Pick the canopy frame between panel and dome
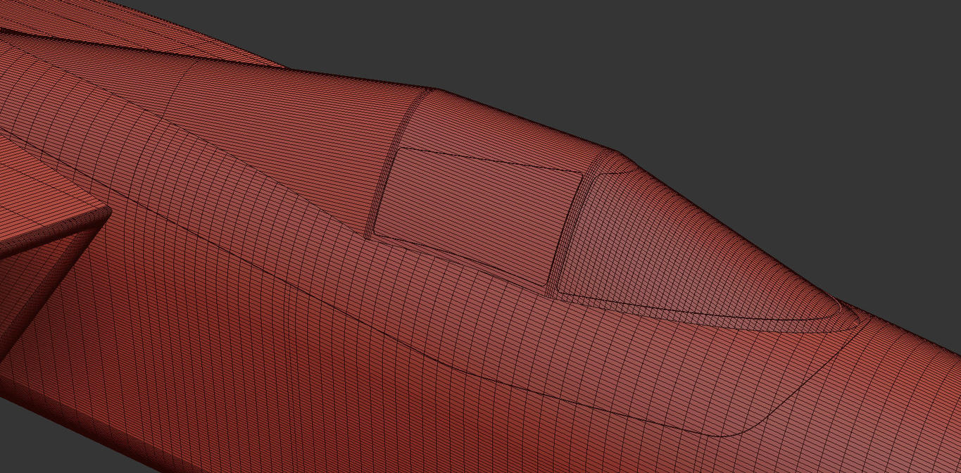This screenshot has height=473, width=961. pyautogui.click(x=569, y=224)
